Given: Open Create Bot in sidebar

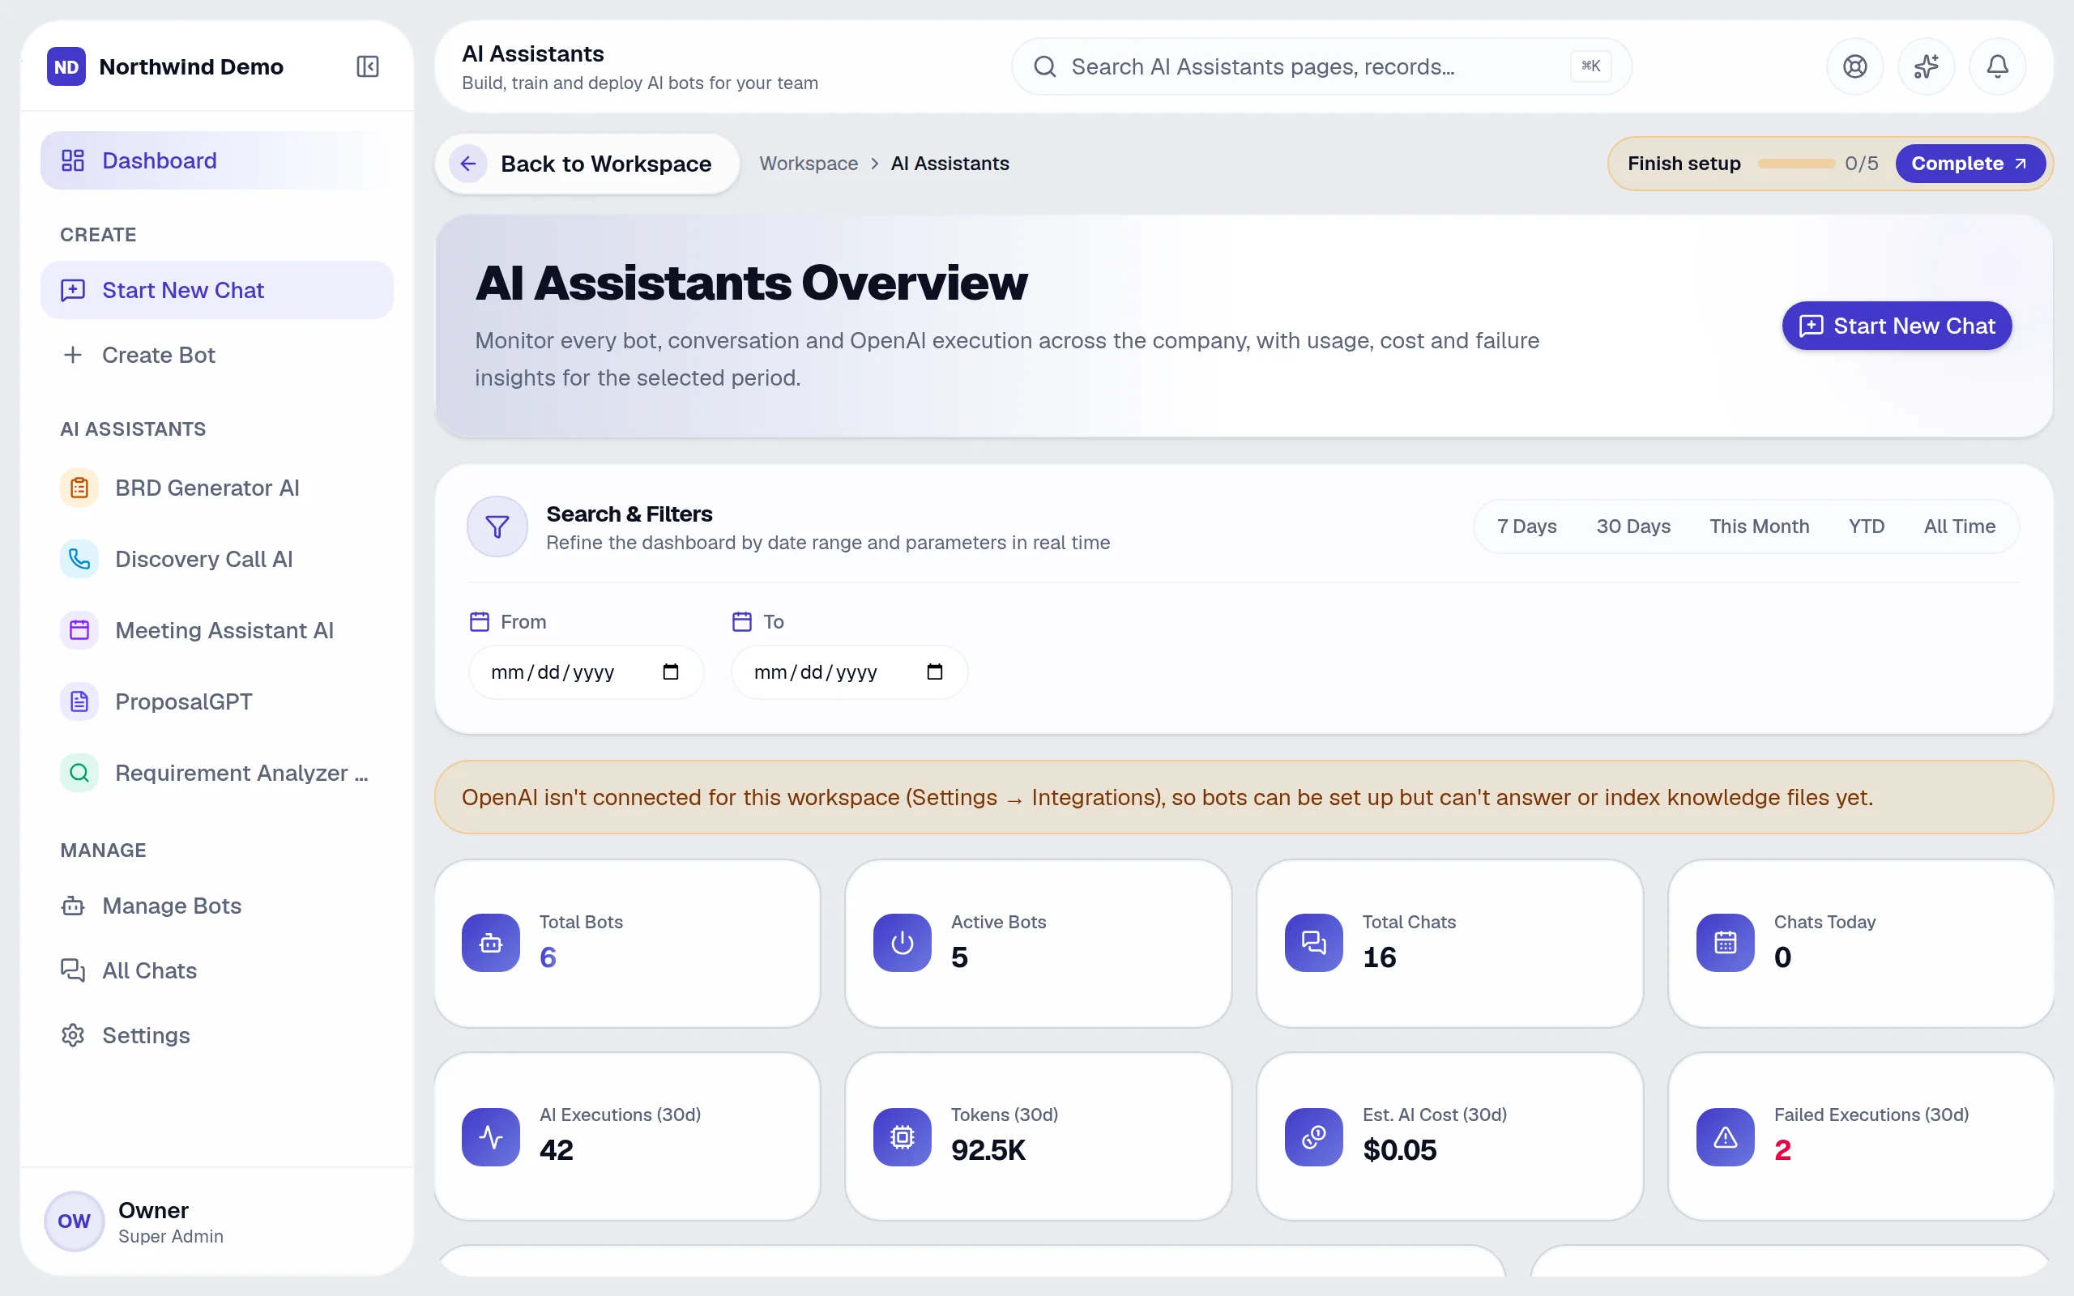Looking at the screenshot, I should (x=217, y=355).
